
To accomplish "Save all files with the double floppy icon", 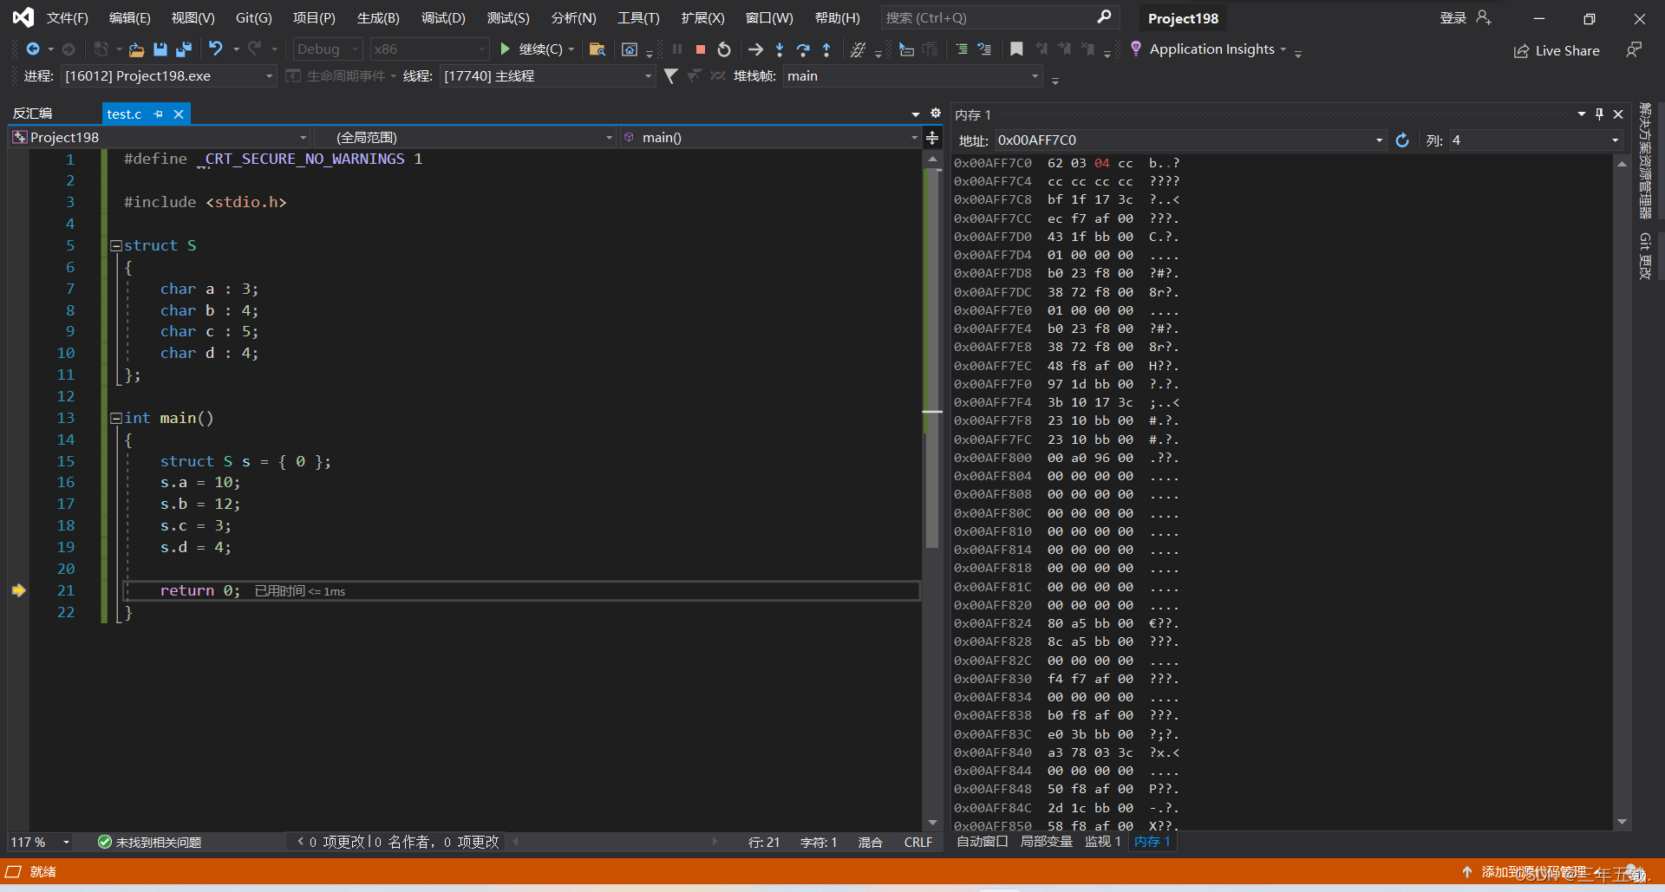I will click(x=184, y=49).
